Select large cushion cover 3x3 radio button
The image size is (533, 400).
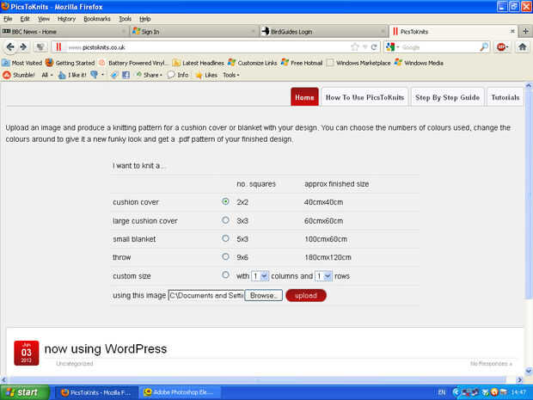[x=225, y=220]
